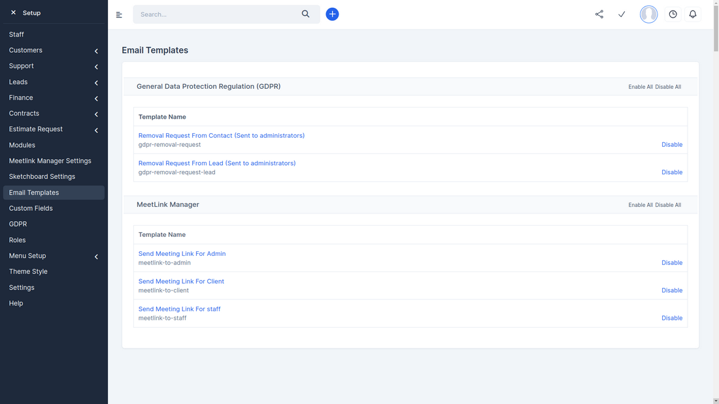This screenshot has width=719, height=404.
Task: Click the blue plus quick-create button
Action: click(332, 14)
